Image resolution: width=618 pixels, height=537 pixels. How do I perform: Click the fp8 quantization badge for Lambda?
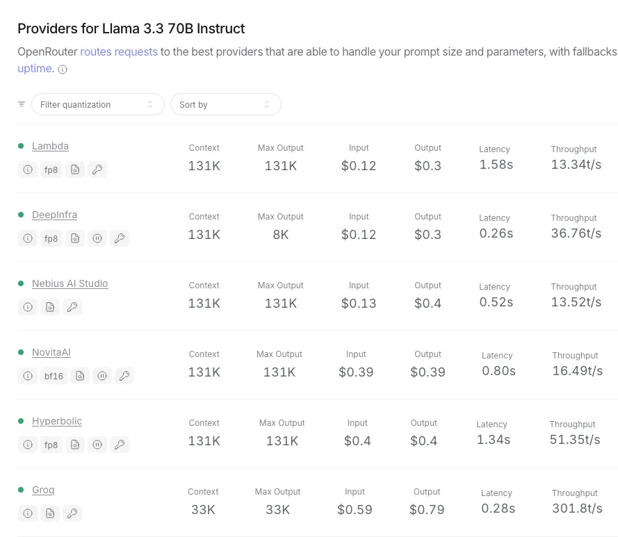pyautogui.click(x=51, y=170)
